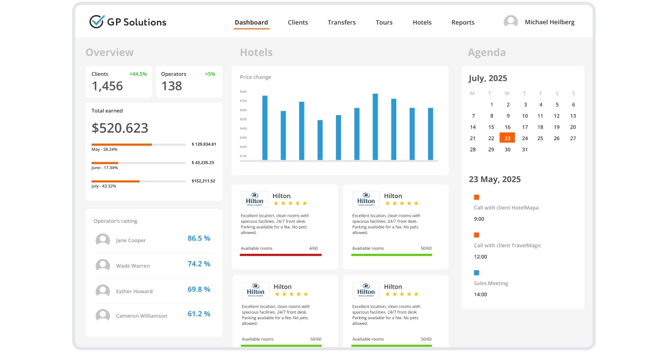Click the red available rooms bar
The height and width of the screenshot is (360, 668).
280,255
